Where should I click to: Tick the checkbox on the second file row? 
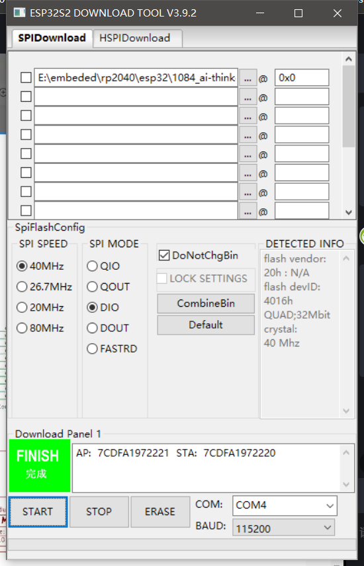tap(26, 97)
